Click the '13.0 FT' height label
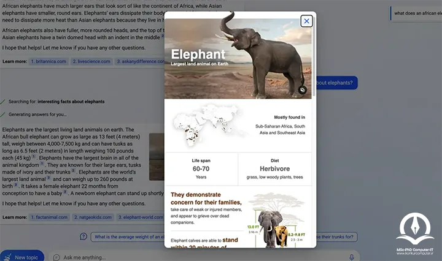The height and width of the screenshot is (261, 442). (x=253, y=227)
